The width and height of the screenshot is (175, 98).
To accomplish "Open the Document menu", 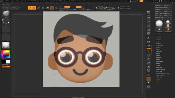I will click(x=17, y=3).
